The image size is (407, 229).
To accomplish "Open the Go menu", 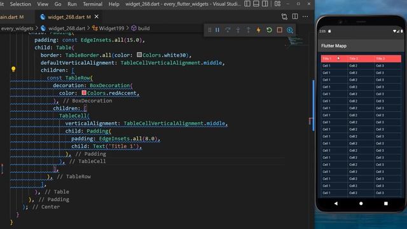I will click(58, 4).
